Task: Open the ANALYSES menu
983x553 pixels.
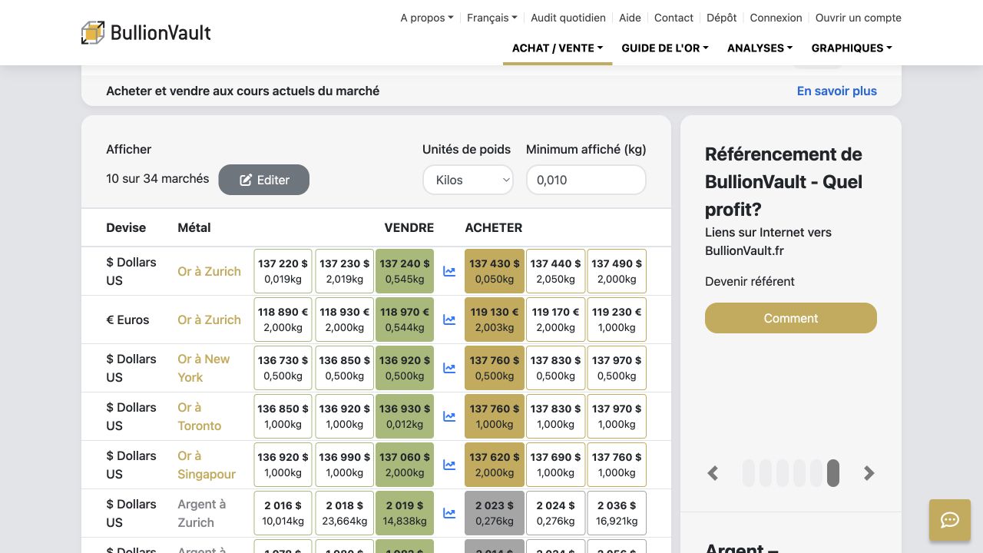Action: (x=760, y=48)
